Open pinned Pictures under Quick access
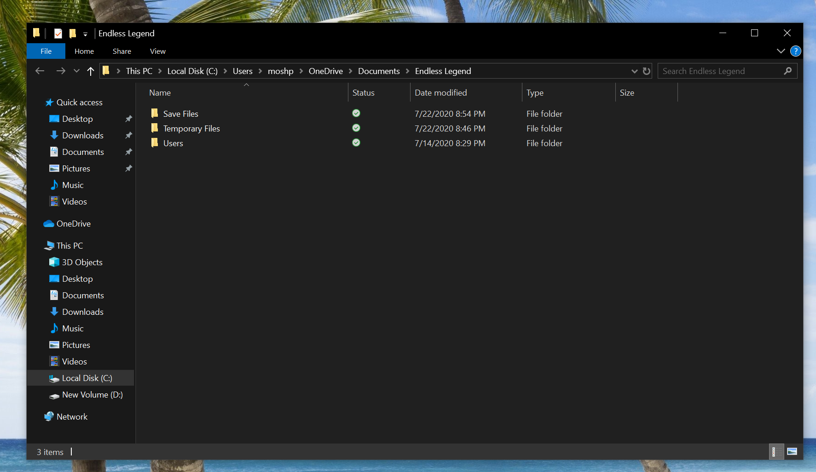This screenshot has width=816, height=472. tap(76, 168)
